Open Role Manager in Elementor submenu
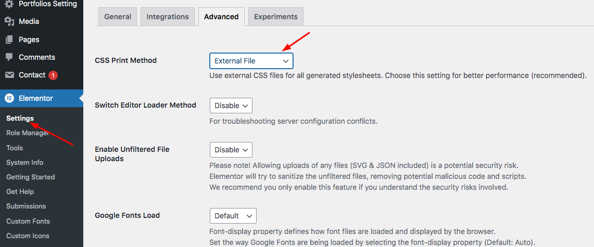This screenshot has width=594, height=247. click(27, 133)
